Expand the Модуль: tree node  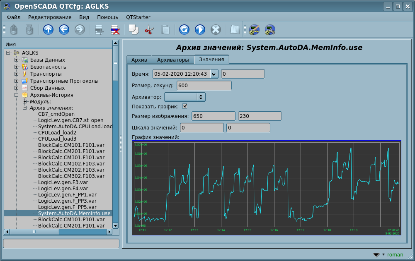point(24,101)
